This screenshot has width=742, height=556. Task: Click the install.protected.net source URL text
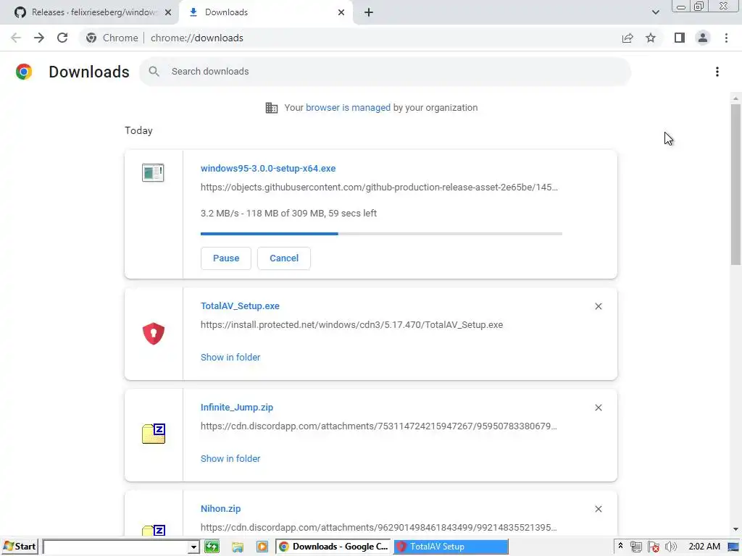pyautogui.click(x=351, y=325)
